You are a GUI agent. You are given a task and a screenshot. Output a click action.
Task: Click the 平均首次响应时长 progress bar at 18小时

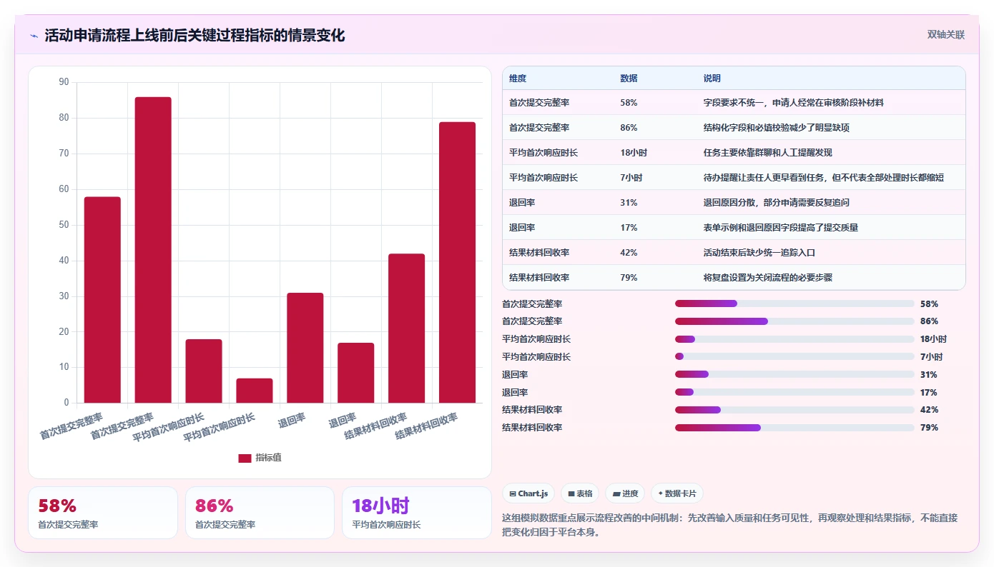pos(794,339)
